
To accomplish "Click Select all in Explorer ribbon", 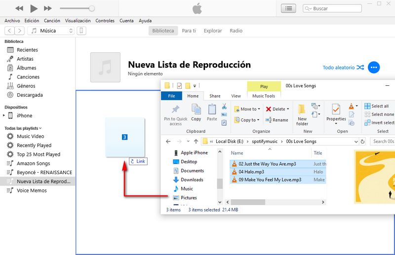I will click(377, 106).
